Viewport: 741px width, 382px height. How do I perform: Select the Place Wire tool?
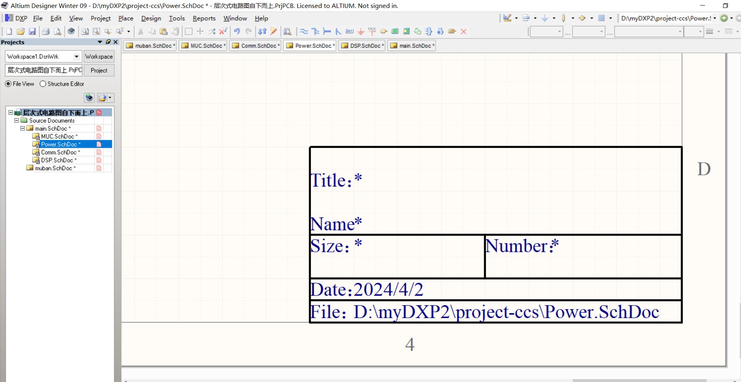(304, 31)
